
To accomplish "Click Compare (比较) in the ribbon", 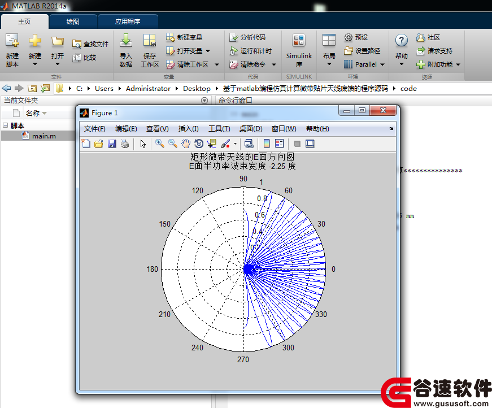I will (84, 58).
